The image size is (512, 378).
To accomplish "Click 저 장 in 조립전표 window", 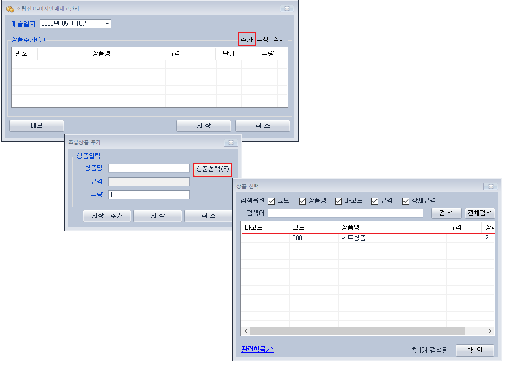I will click(204, 126).
